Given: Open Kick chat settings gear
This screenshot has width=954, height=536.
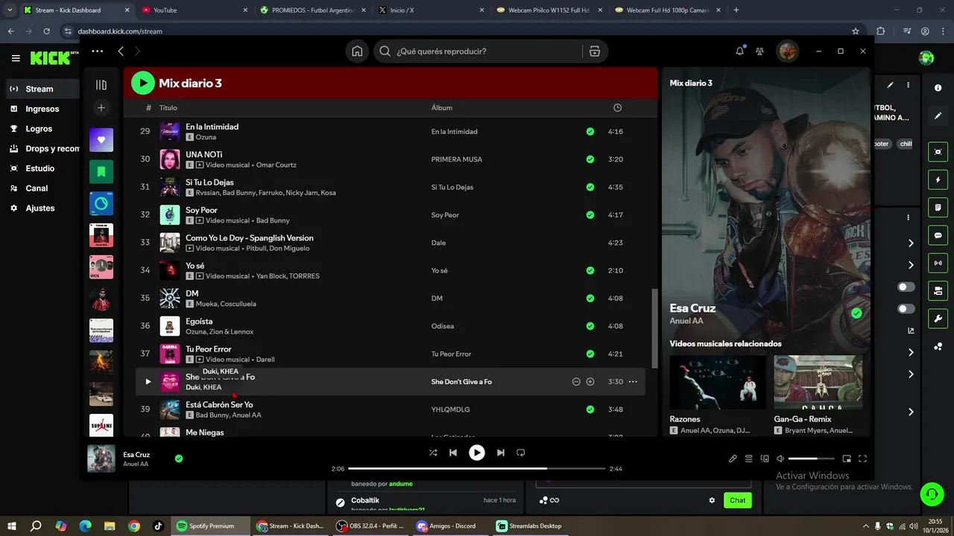Looking at the screenshot, I should pyautogui.click(x=712, y=500).
